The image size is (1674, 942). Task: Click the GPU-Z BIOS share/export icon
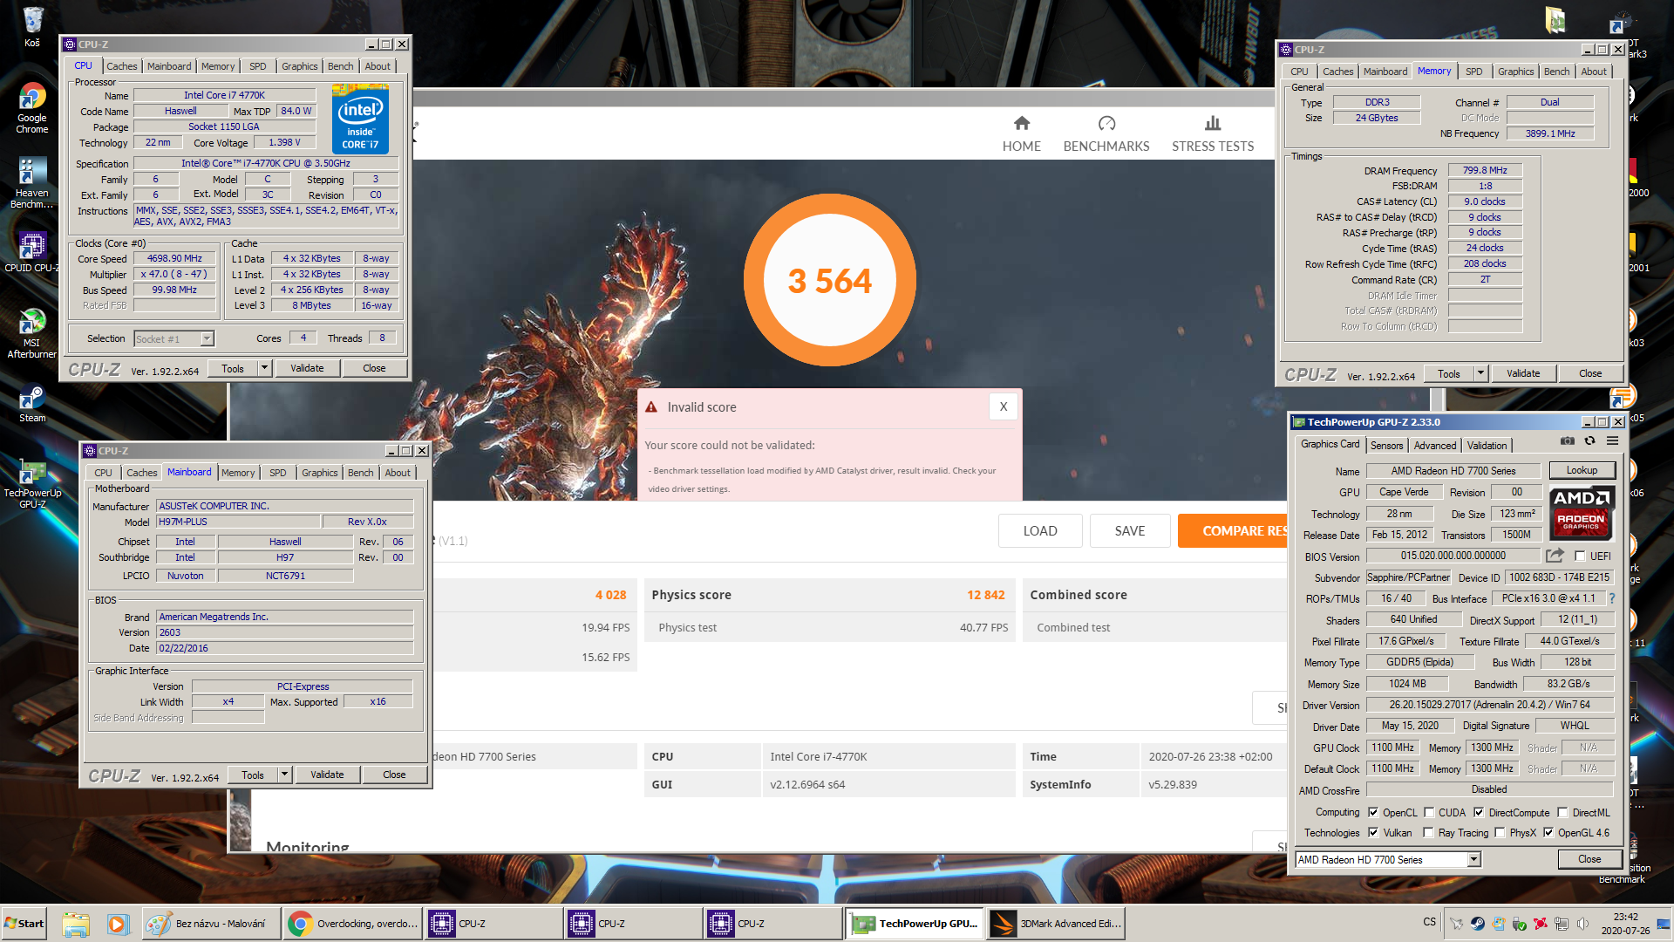click(1555, 556)
